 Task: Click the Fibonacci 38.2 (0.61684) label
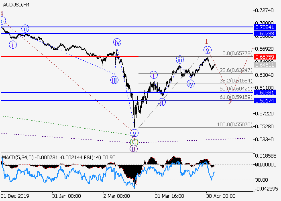click(x=236, y=80)
